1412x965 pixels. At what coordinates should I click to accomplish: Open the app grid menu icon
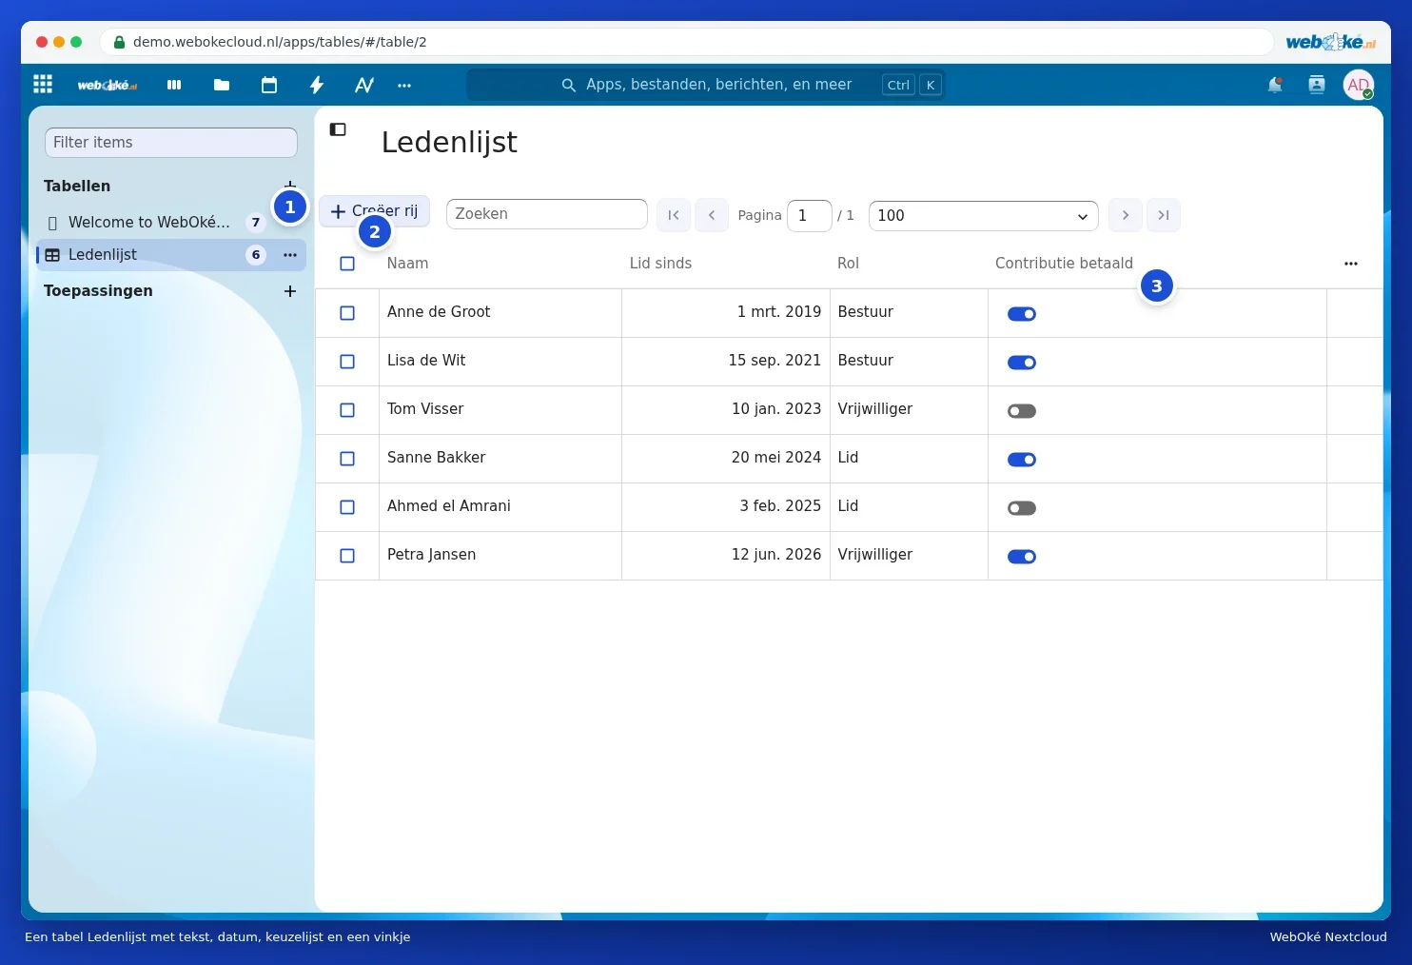click(x=43, y=84)
